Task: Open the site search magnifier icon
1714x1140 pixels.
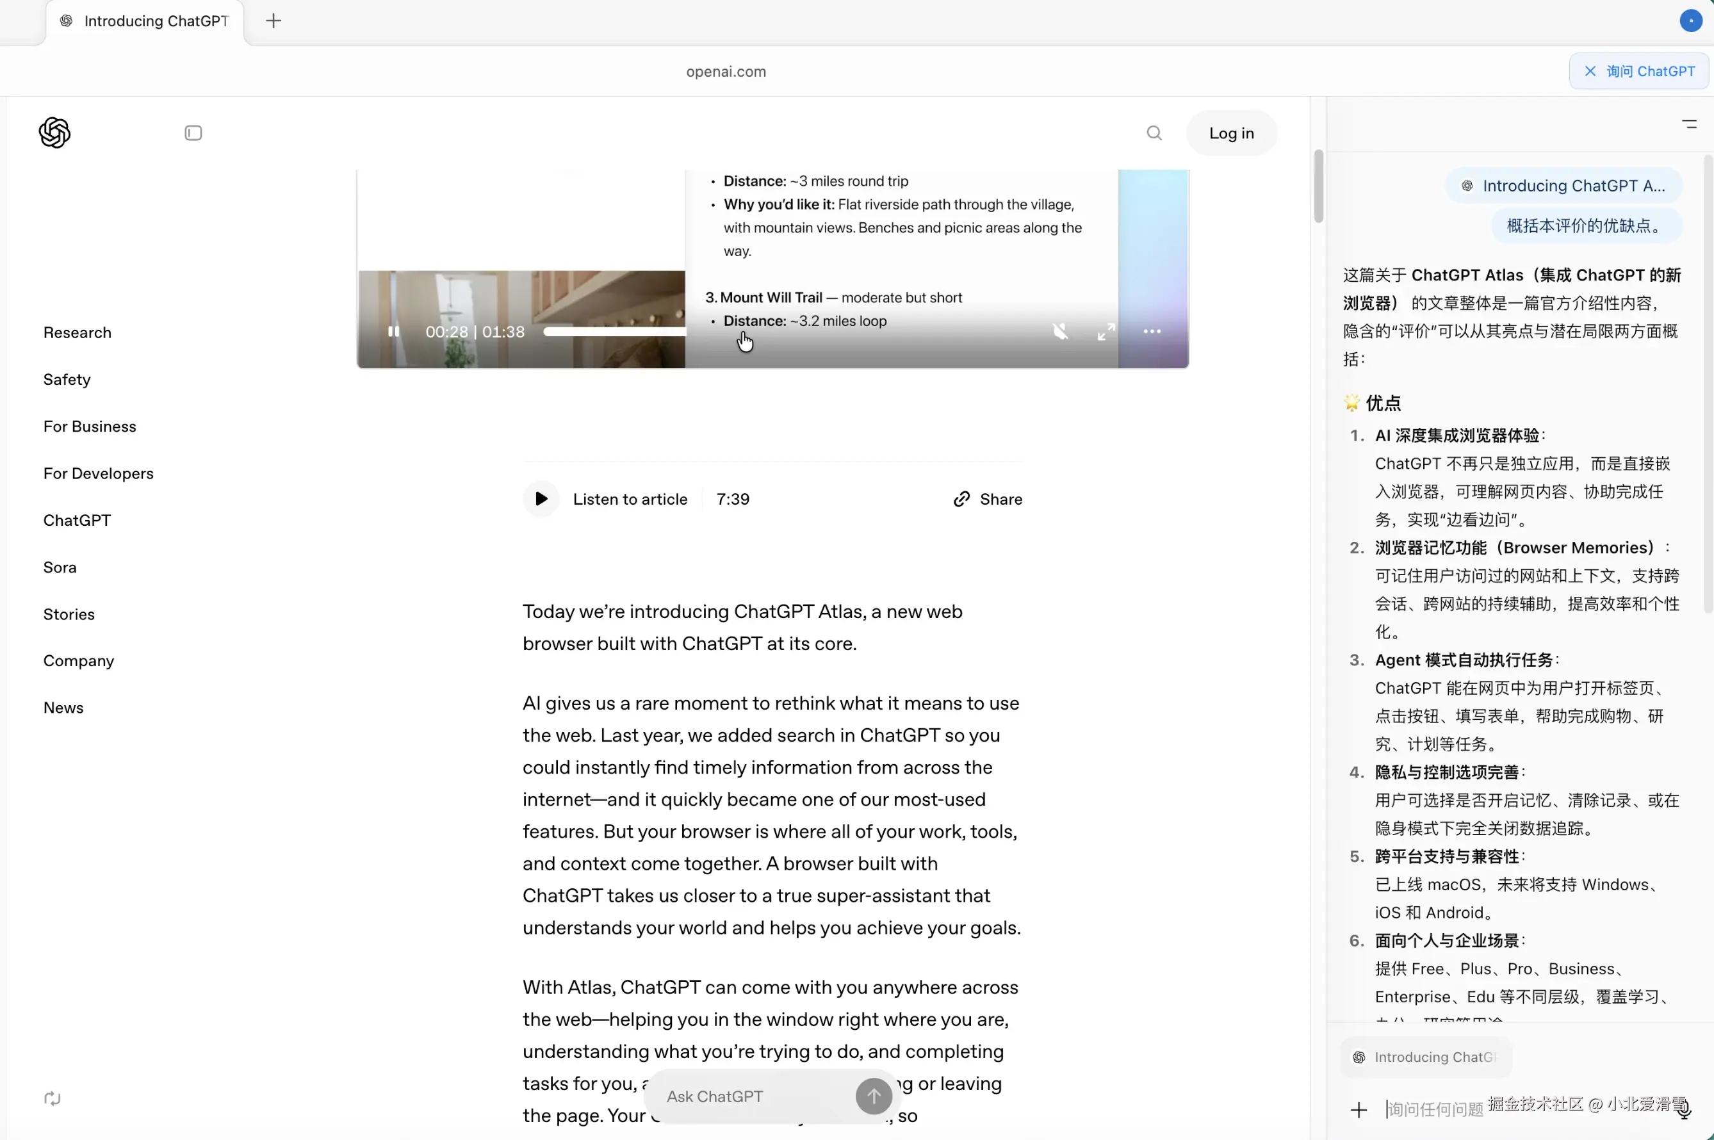Action: [x=1154, y=133]
